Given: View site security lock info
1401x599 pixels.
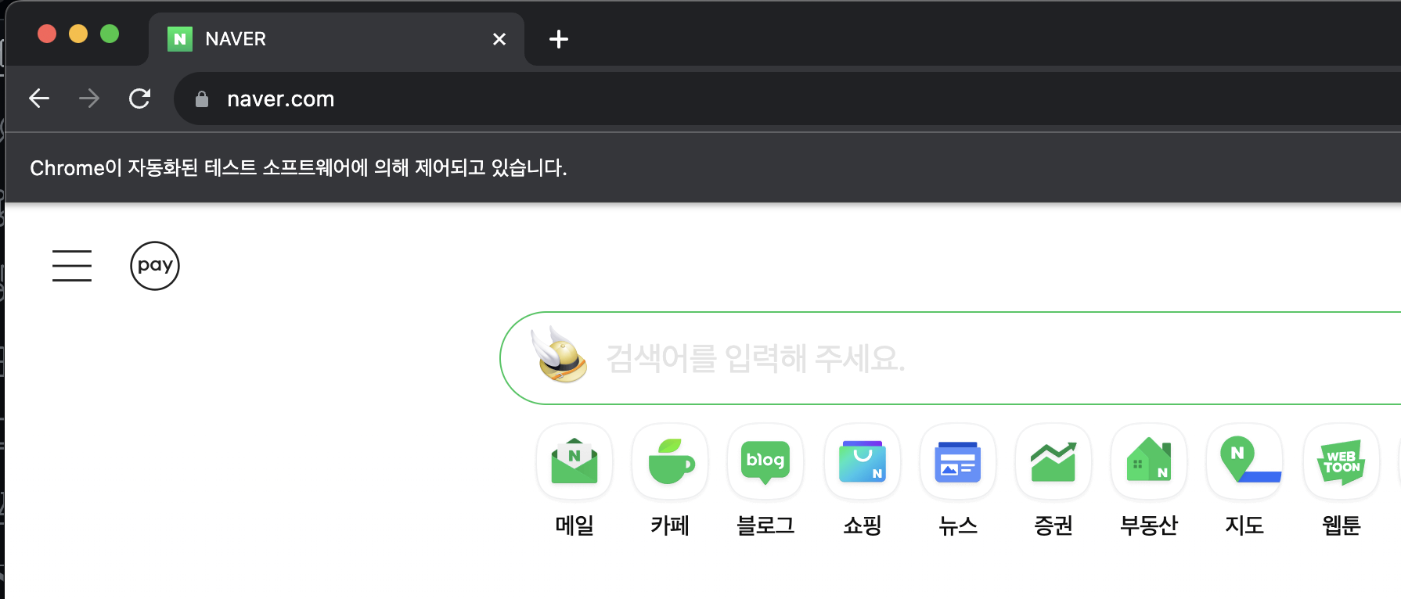Looking at the screenshot, I should pyautogui.click(x=202, y=99).
